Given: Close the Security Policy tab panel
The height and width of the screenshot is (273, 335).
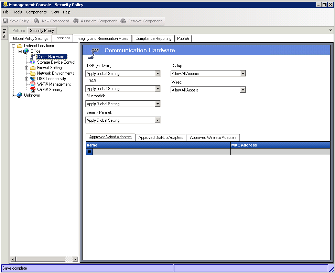Looking at the screenshot, I should coord(330,30).
